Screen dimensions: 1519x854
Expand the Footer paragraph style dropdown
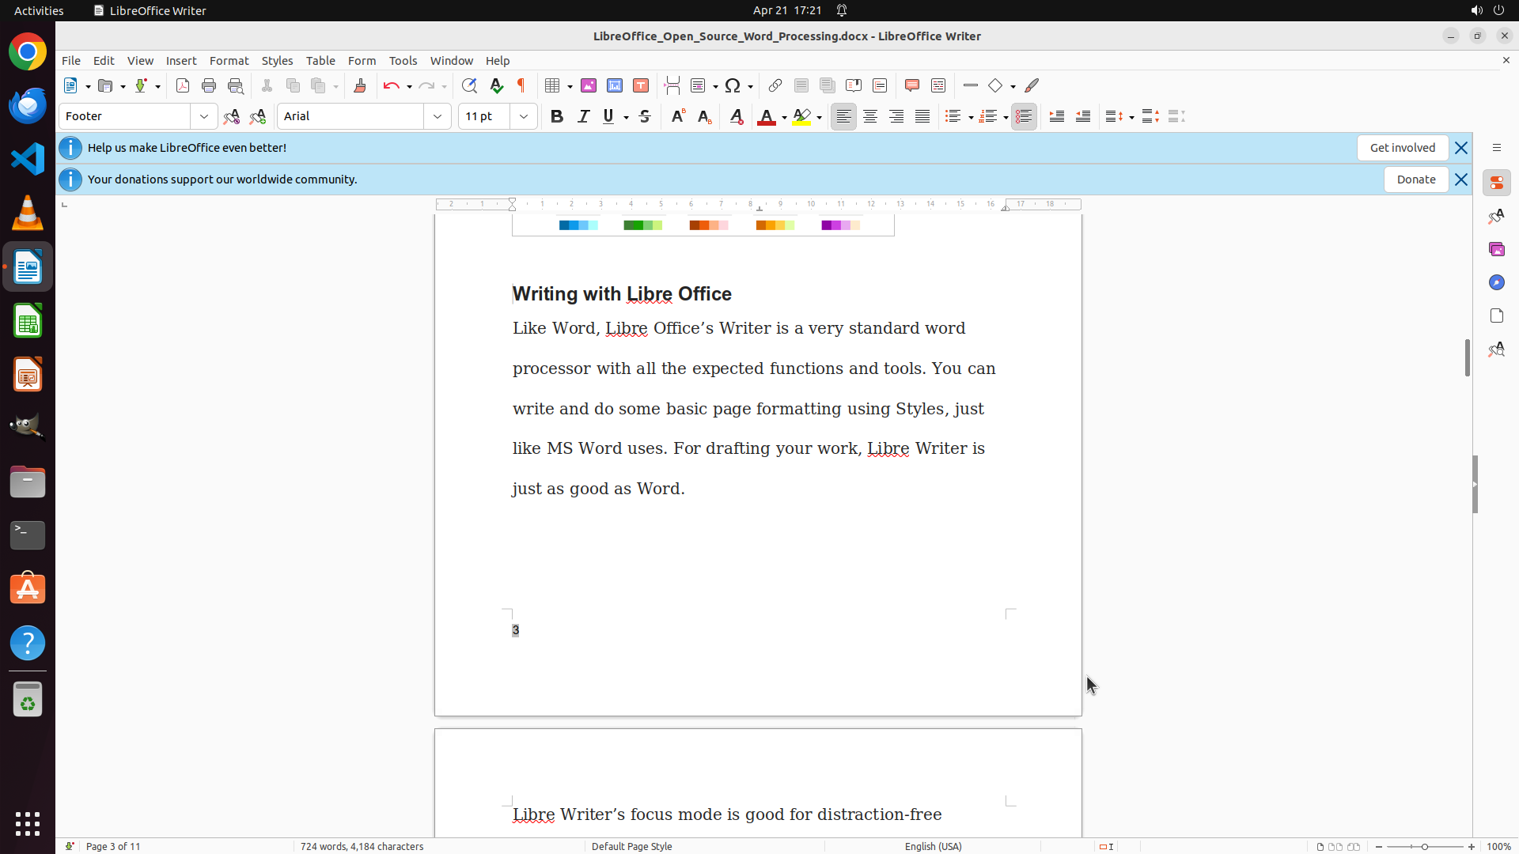pos(204,116)
